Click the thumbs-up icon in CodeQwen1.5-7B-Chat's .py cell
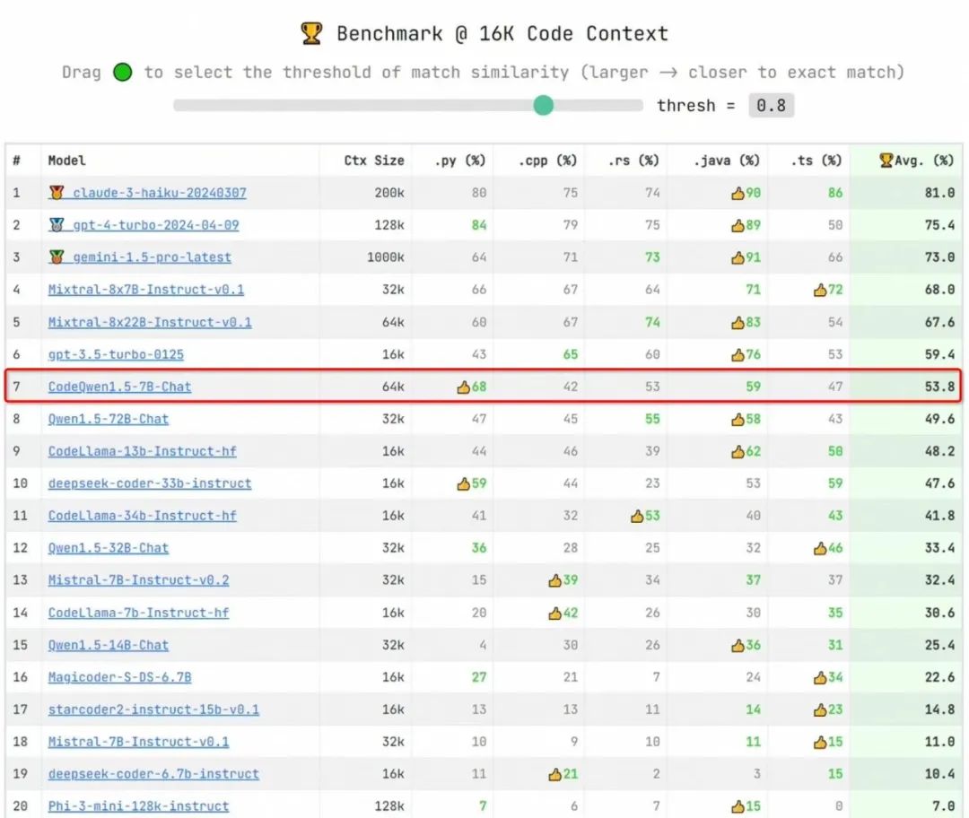The height and width of the screenshot is (818, 969). click(464, 387)
